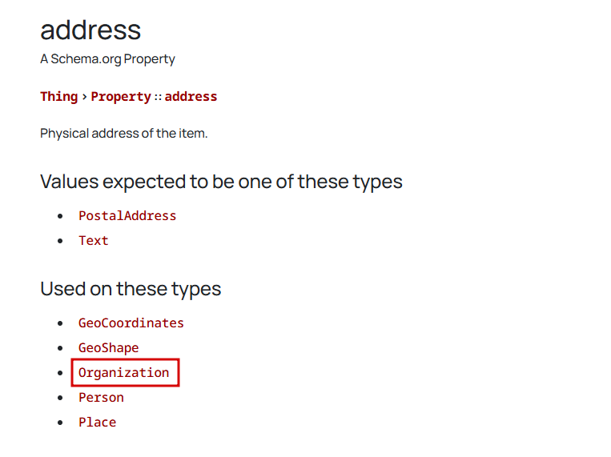
Task: Go to the GeoCoordinates type
Action: pos(131,323)
